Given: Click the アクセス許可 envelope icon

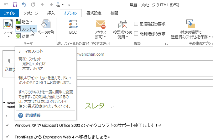Looking at the screenshot, I should click(101, 25).
